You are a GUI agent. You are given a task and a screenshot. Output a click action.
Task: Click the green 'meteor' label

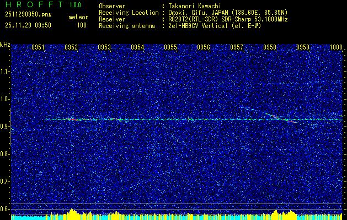(x=78, y=17)
